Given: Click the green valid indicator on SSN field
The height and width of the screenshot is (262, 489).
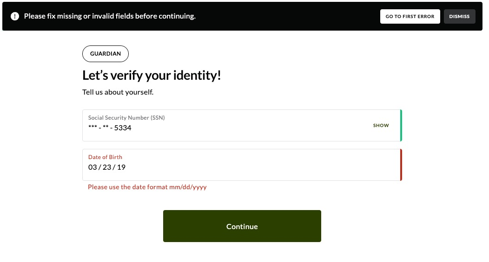Looking at the screenshot, I should (x=401, y=126).
